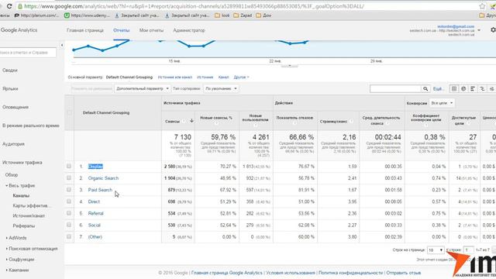Open Каналы in the sidebar
The width and height of the screenshot is (496, 279).
click(21, 196)
